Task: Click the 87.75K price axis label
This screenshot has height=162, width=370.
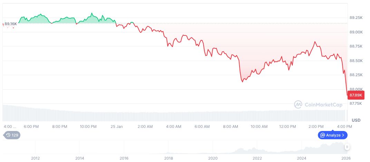Action: pyautogui.click(x=356, y=103)
